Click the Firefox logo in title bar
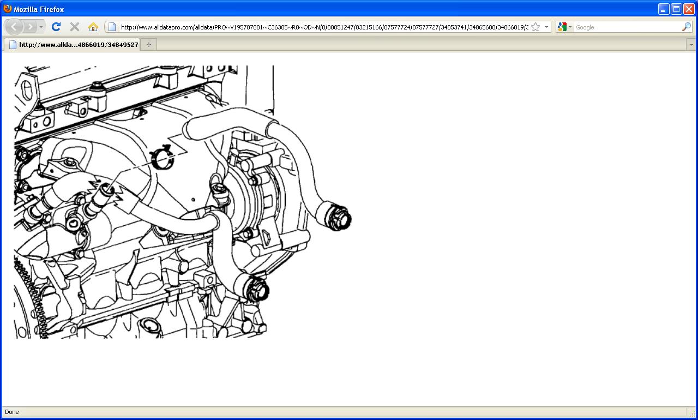 pyautogui.click(x=8, y=9)
